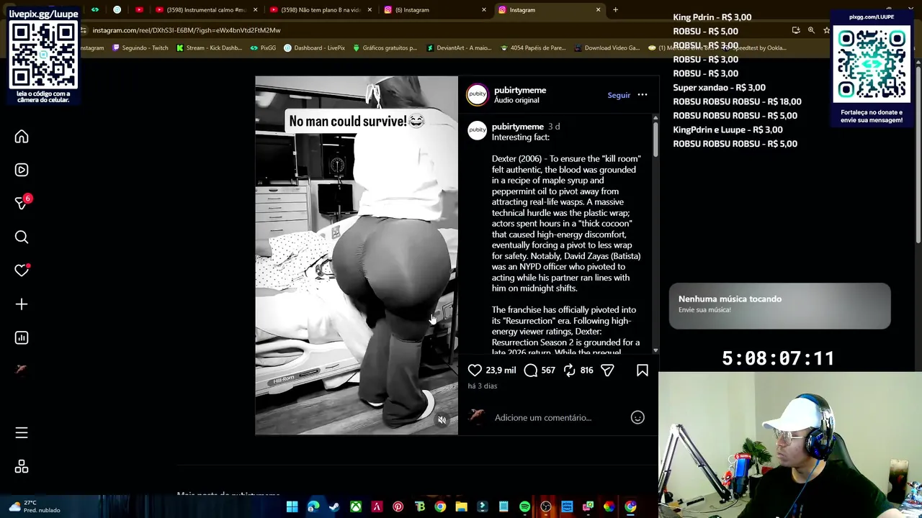Open Download Video Ga... bookmark
The image size is (922, 518).
pos(607,48)
